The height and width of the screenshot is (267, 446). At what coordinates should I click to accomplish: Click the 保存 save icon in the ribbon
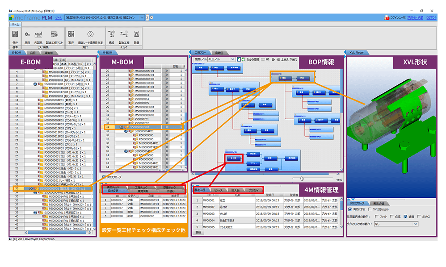point(15,34)
